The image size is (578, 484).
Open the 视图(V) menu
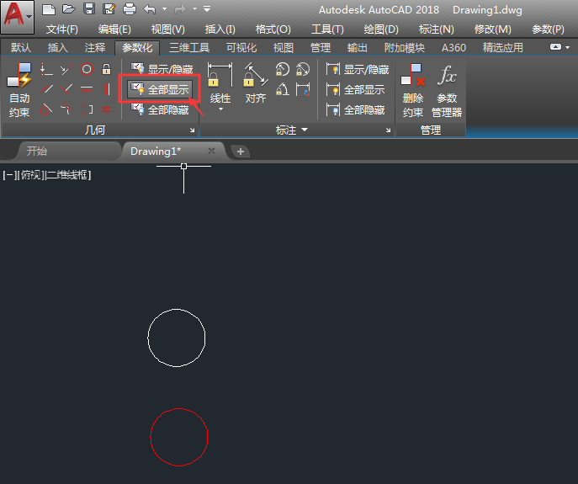coord(167,29)
